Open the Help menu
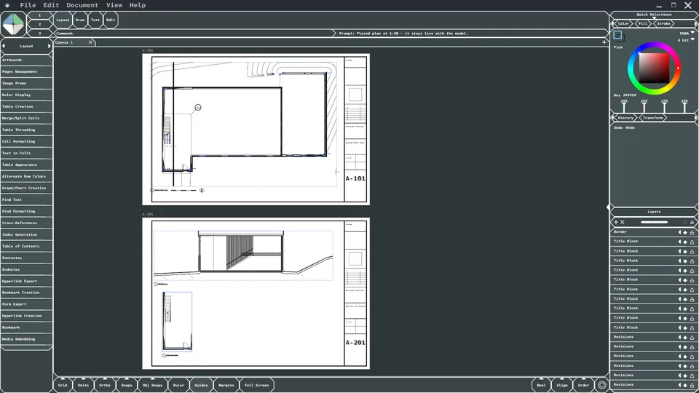The height and width of the screenshot is (393, 699). 138,5
